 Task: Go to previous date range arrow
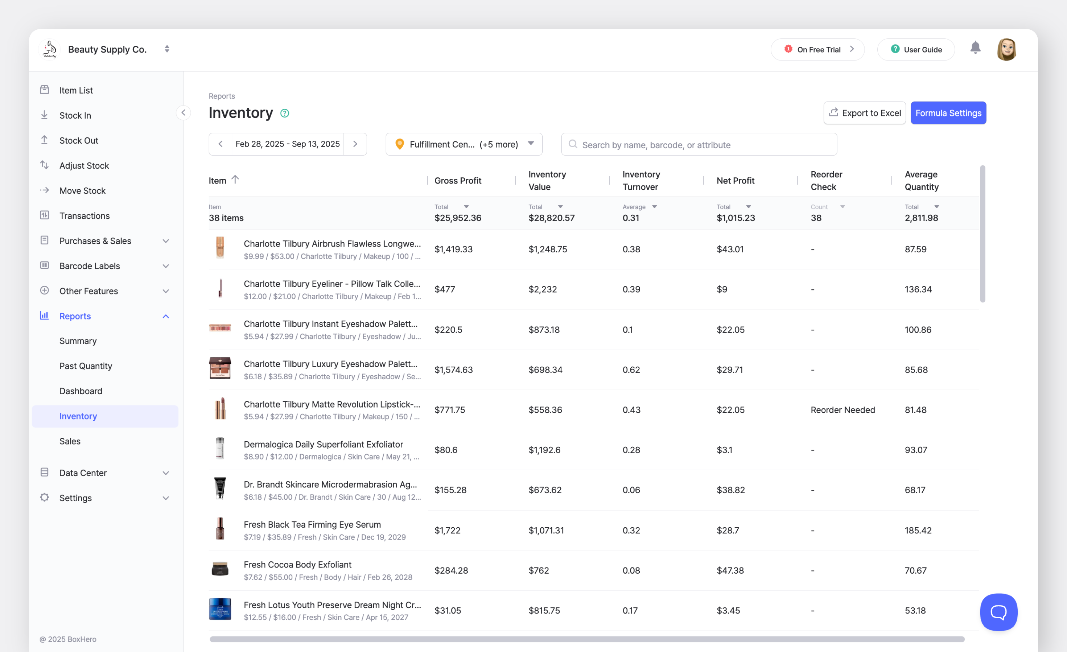(x=221, y=144)
